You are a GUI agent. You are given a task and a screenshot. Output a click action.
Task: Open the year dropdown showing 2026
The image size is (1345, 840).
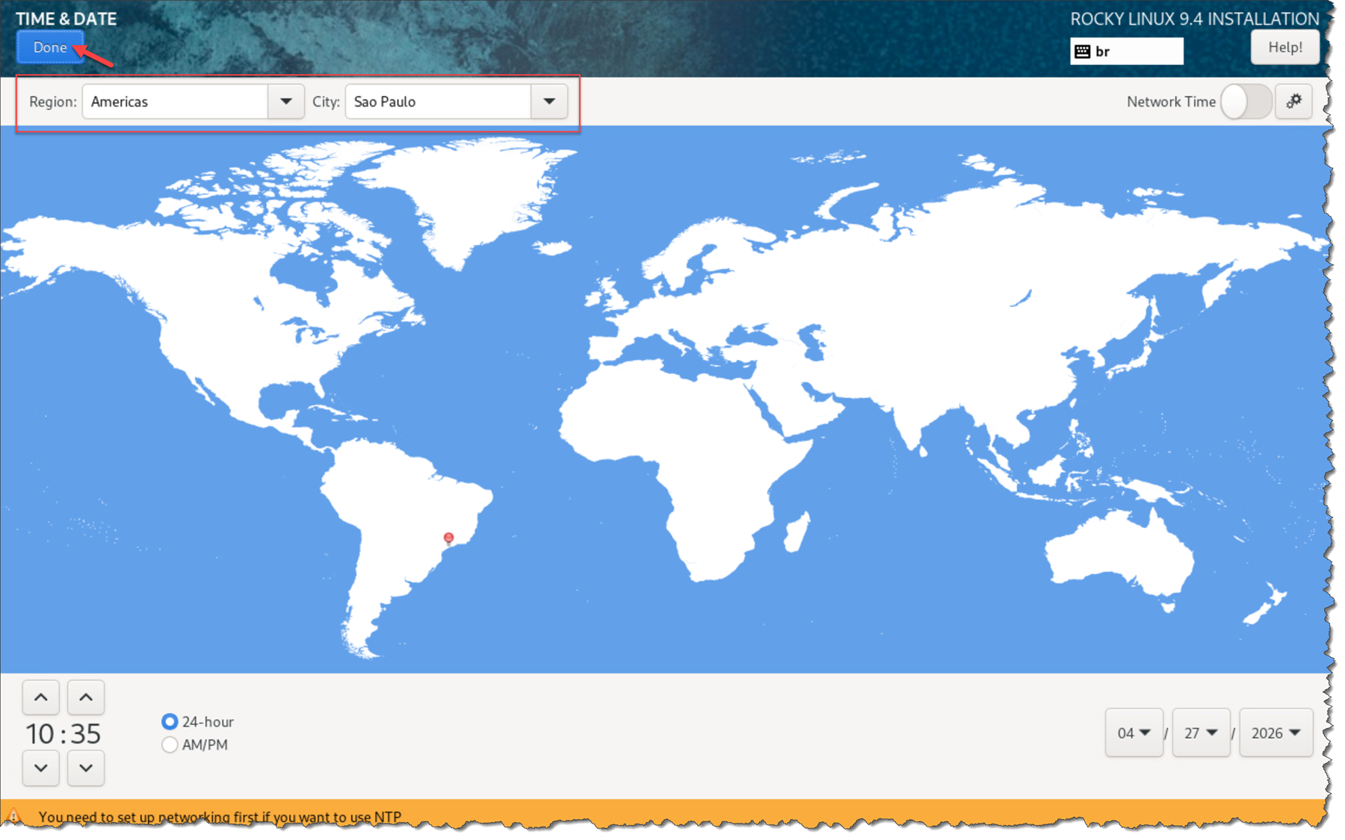1276,733
